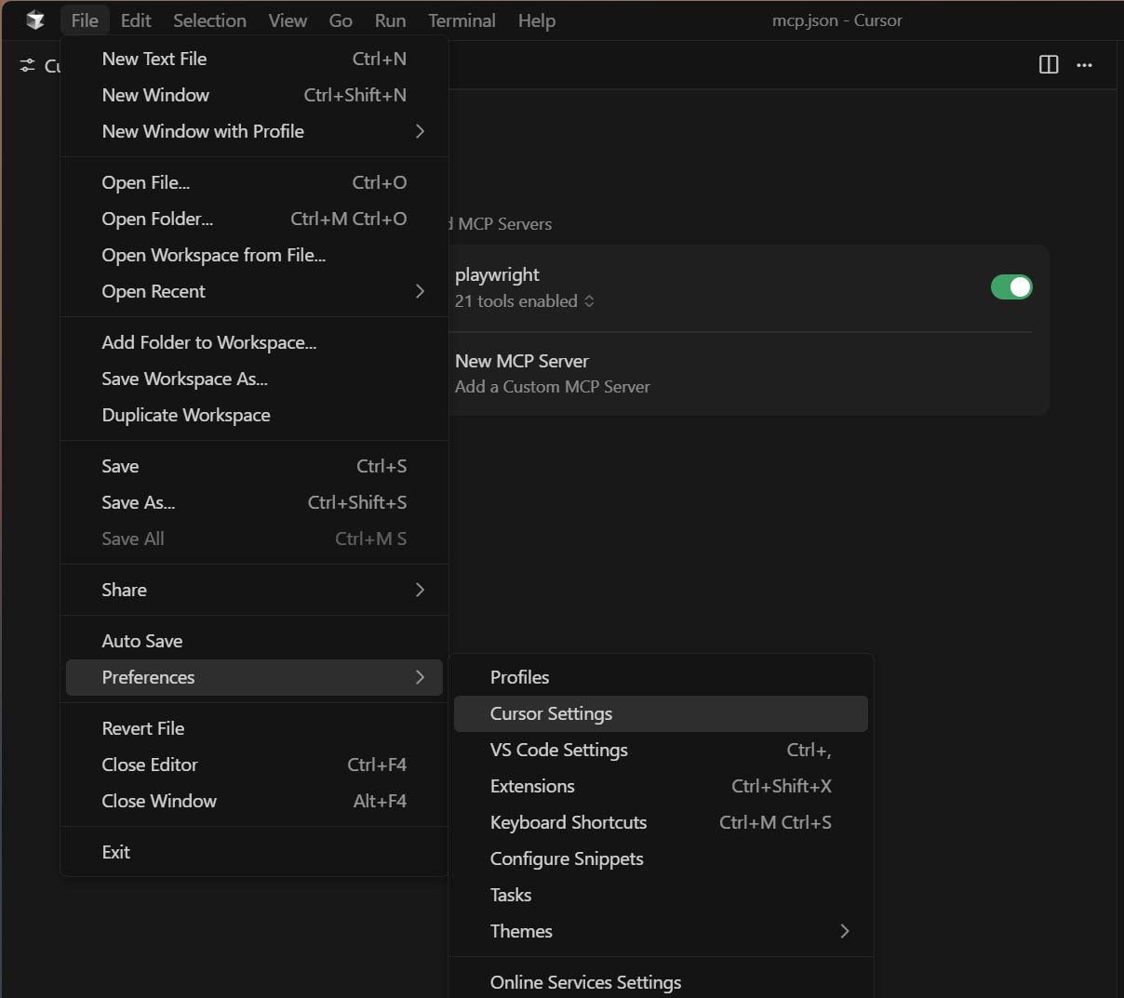
Task: Click Save in the File menu
Action: pos(254,466)
